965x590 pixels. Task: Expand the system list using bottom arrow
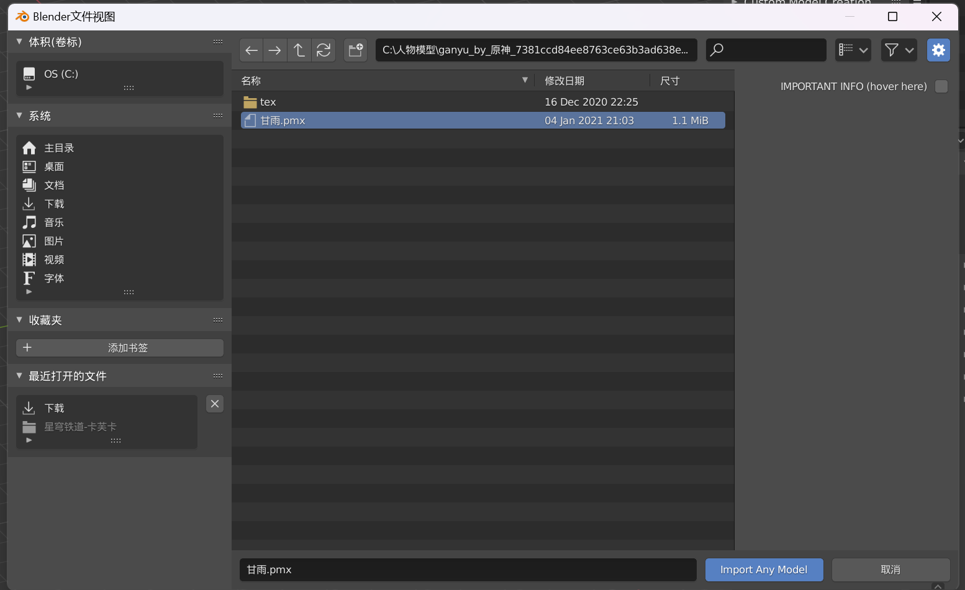point(29,292)
